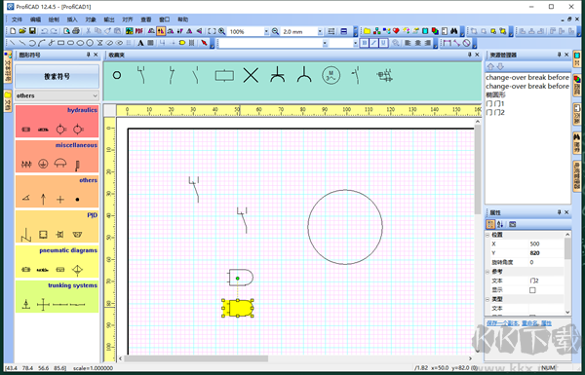Image resolution: width=585 pixels, height=375 pixels.
Task: Click the export image icon beside PDF
Action: pos(130,31)
